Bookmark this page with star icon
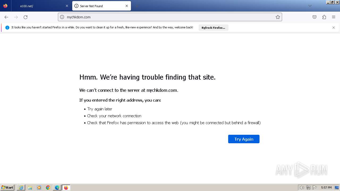 point(278,17)
